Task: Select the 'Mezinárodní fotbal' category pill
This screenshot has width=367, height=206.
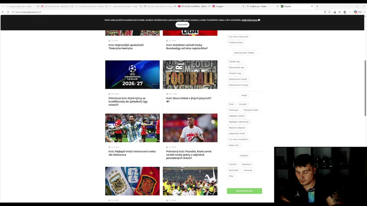Action: point(244,53)
